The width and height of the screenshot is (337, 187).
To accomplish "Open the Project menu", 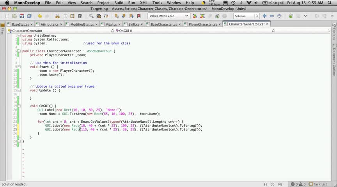I will click(103, 3).
